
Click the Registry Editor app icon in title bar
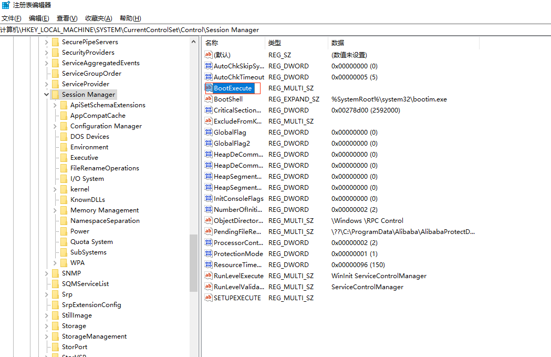click(6, 5)
